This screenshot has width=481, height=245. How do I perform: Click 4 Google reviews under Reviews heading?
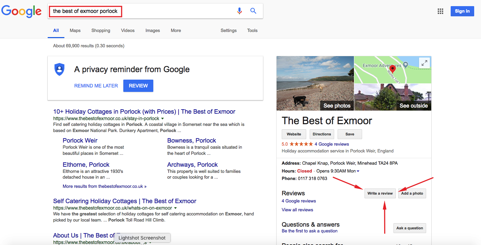[299, 201]
